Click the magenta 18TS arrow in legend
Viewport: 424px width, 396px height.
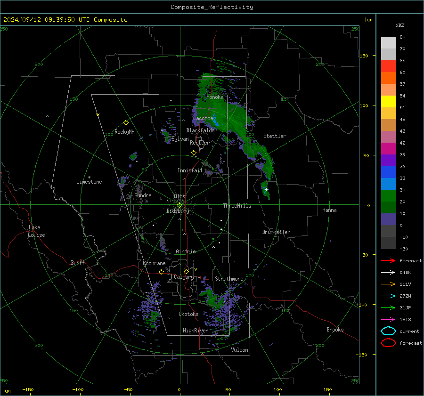(388, 320)
